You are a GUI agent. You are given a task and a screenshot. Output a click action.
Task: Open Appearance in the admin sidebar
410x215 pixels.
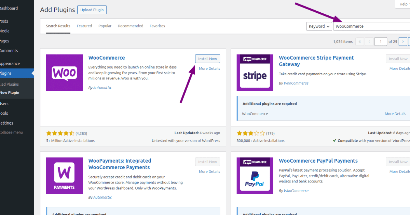pos(10,64)
